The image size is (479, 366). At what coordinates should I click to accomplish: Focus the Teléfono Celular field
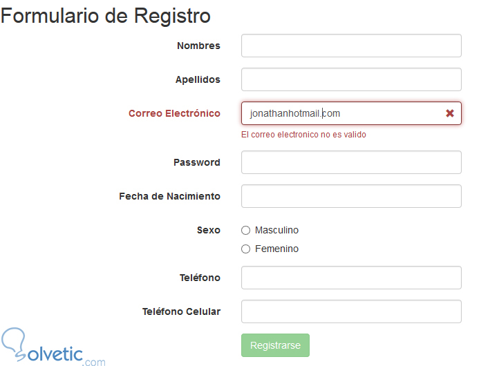click(x=350, y=311)
